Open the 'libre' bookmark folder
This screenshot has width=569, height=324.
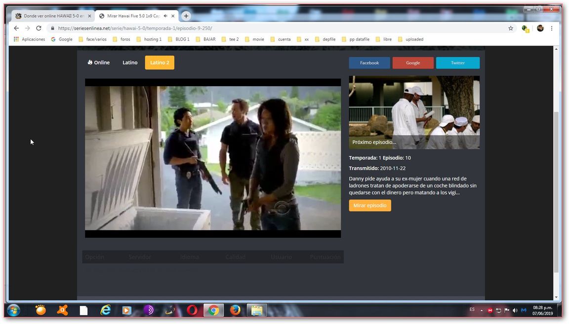point(384,39)
